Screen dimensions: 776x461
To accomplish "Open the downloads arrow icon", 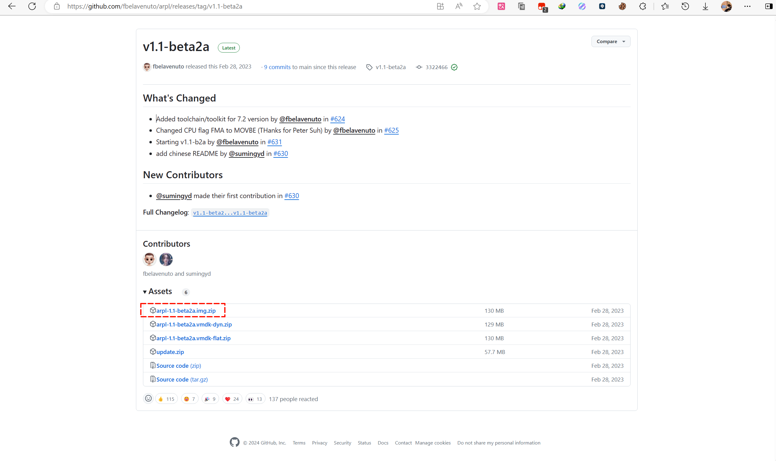I will tap(705, 6).
